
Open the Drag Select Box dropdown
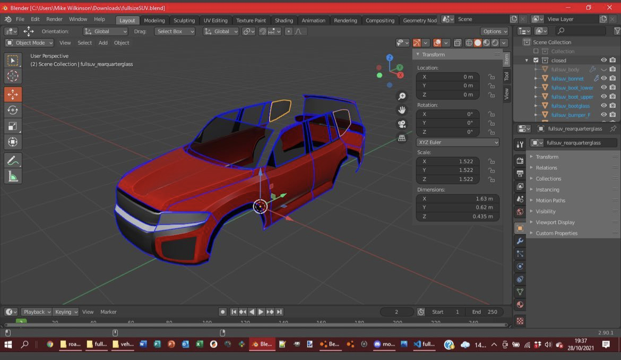click(x=175, y=31)
